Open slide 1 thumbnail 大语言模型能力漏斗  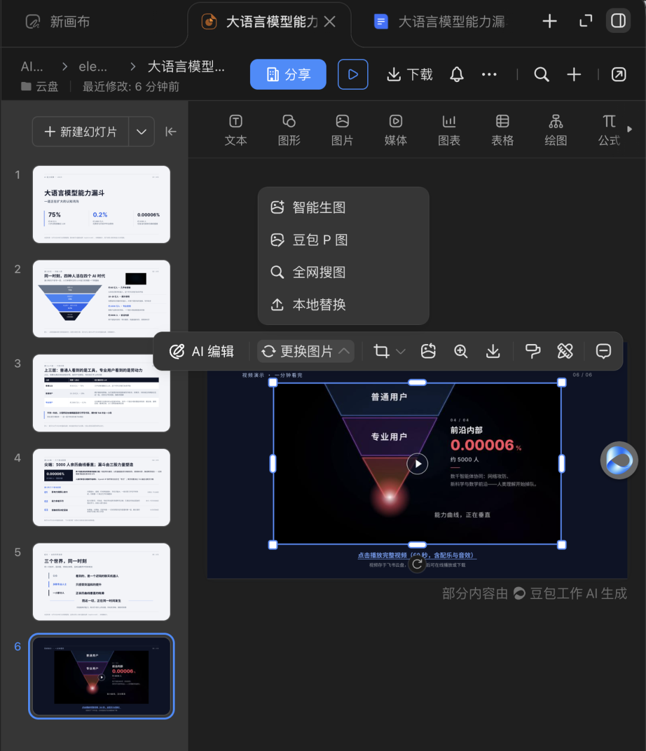tap(101, 205)
